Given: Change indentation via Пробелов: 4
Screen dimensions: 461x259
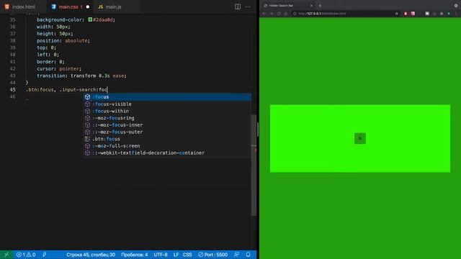Looking at the screenshot, I should (135, 255).
